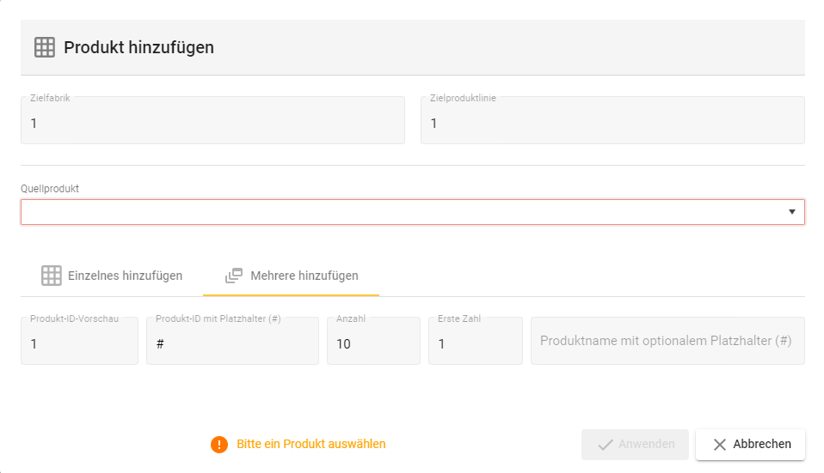The image size is (824, 473).
Task: Click the Bitte ein Produkt auswählen message
Action: click(311, 445)
